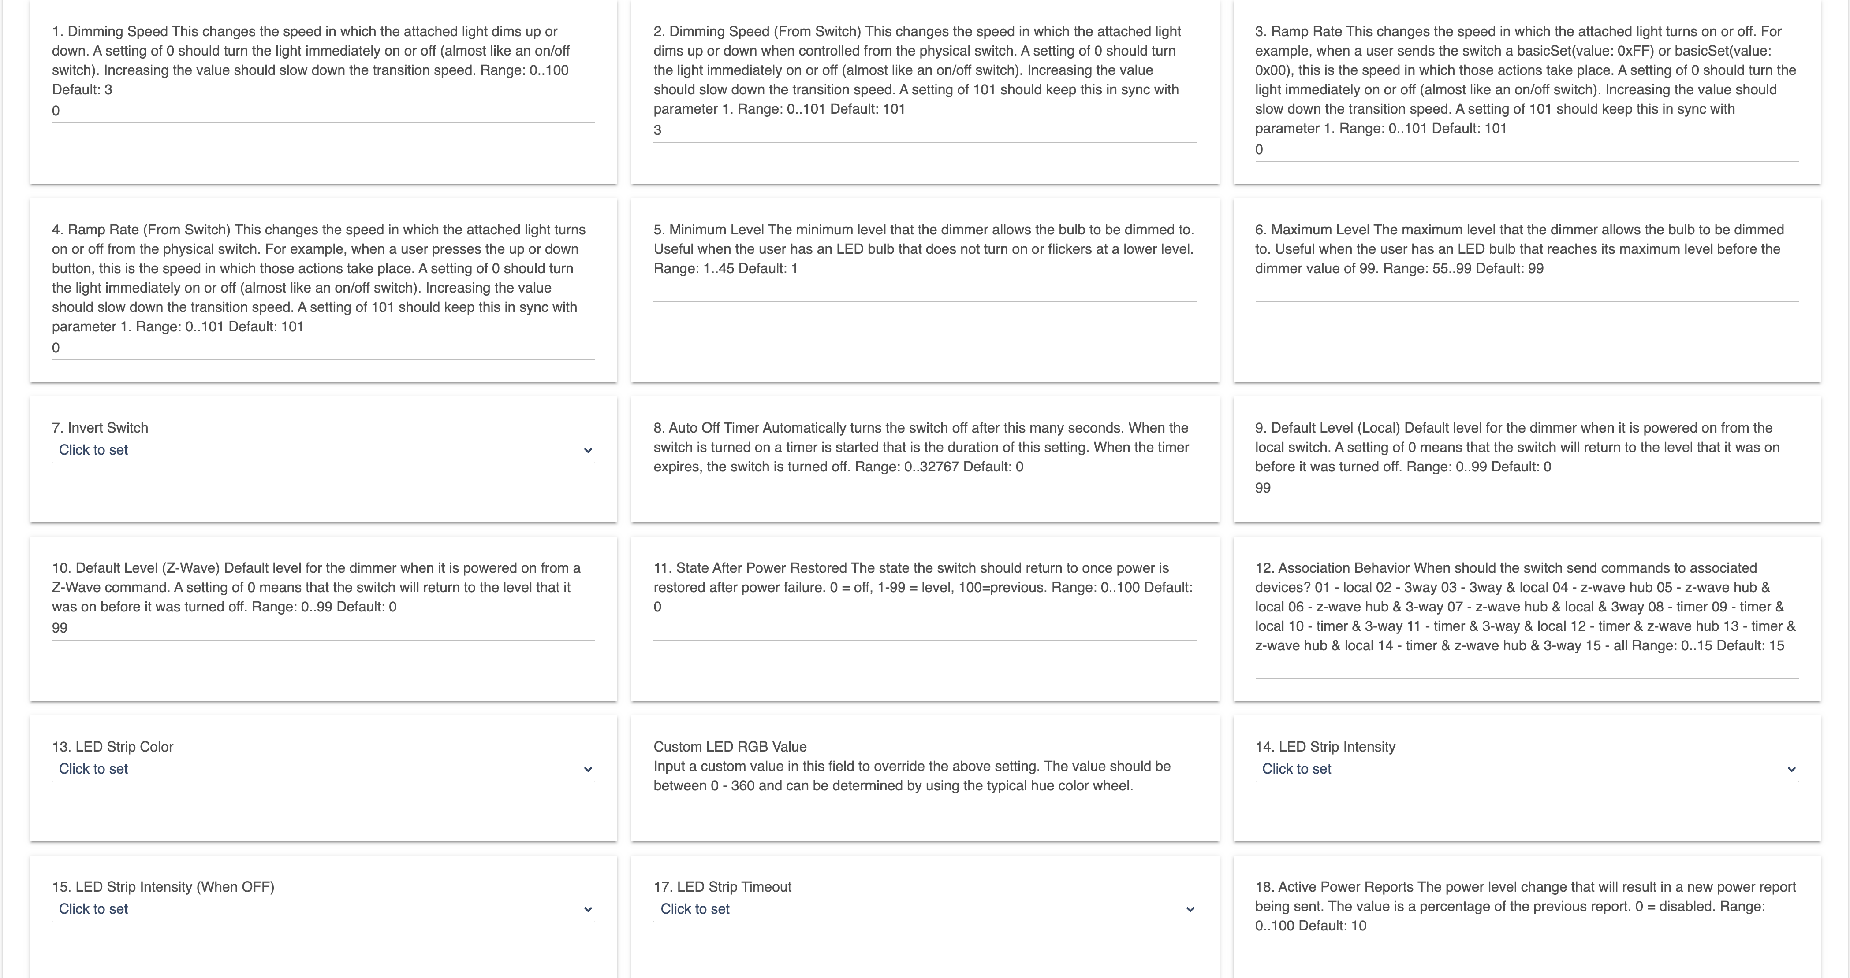The width and height of the screenshot is (1850, 978).
Task: Click the Dimming Speed value field
Action: coord(323,111)
